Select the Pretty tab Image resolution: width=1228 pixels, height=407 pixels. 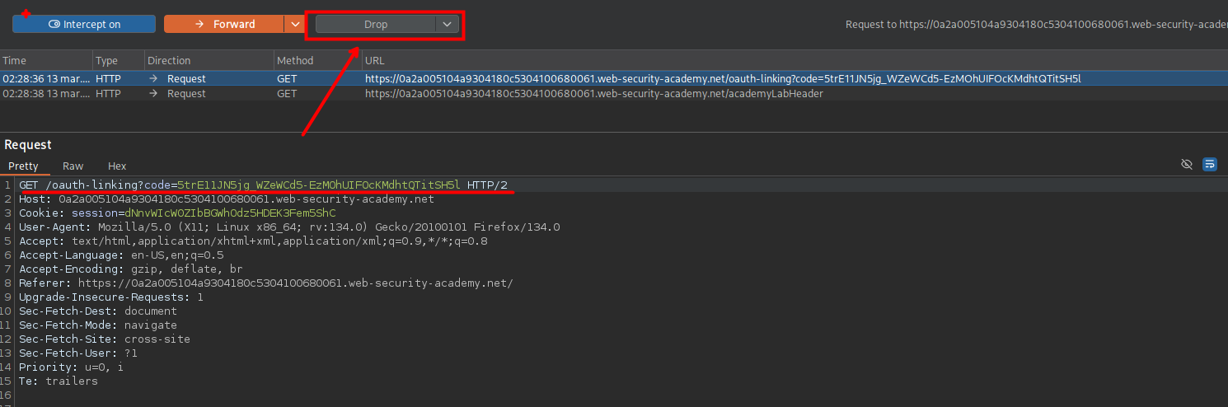coord(23,166)
